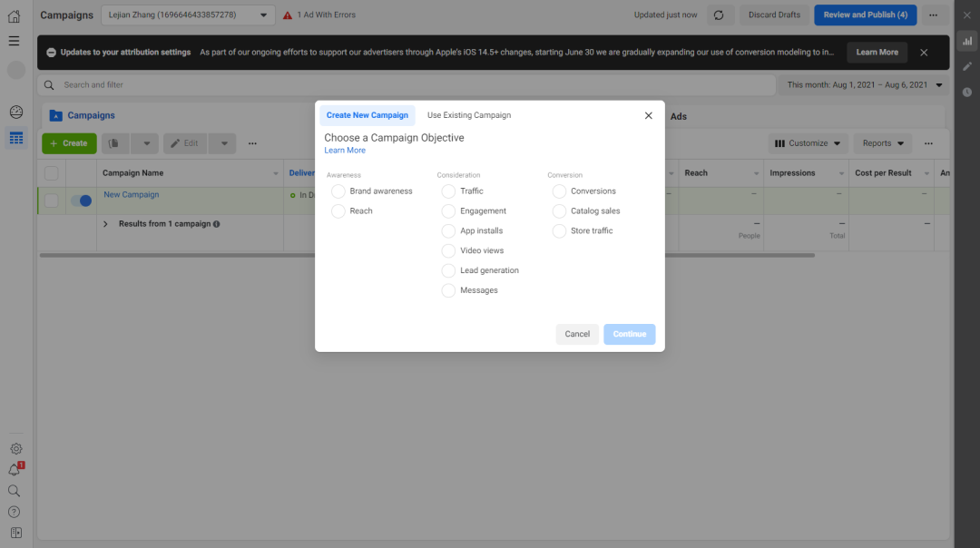Select the Brand awareness objective

[338, 191]
